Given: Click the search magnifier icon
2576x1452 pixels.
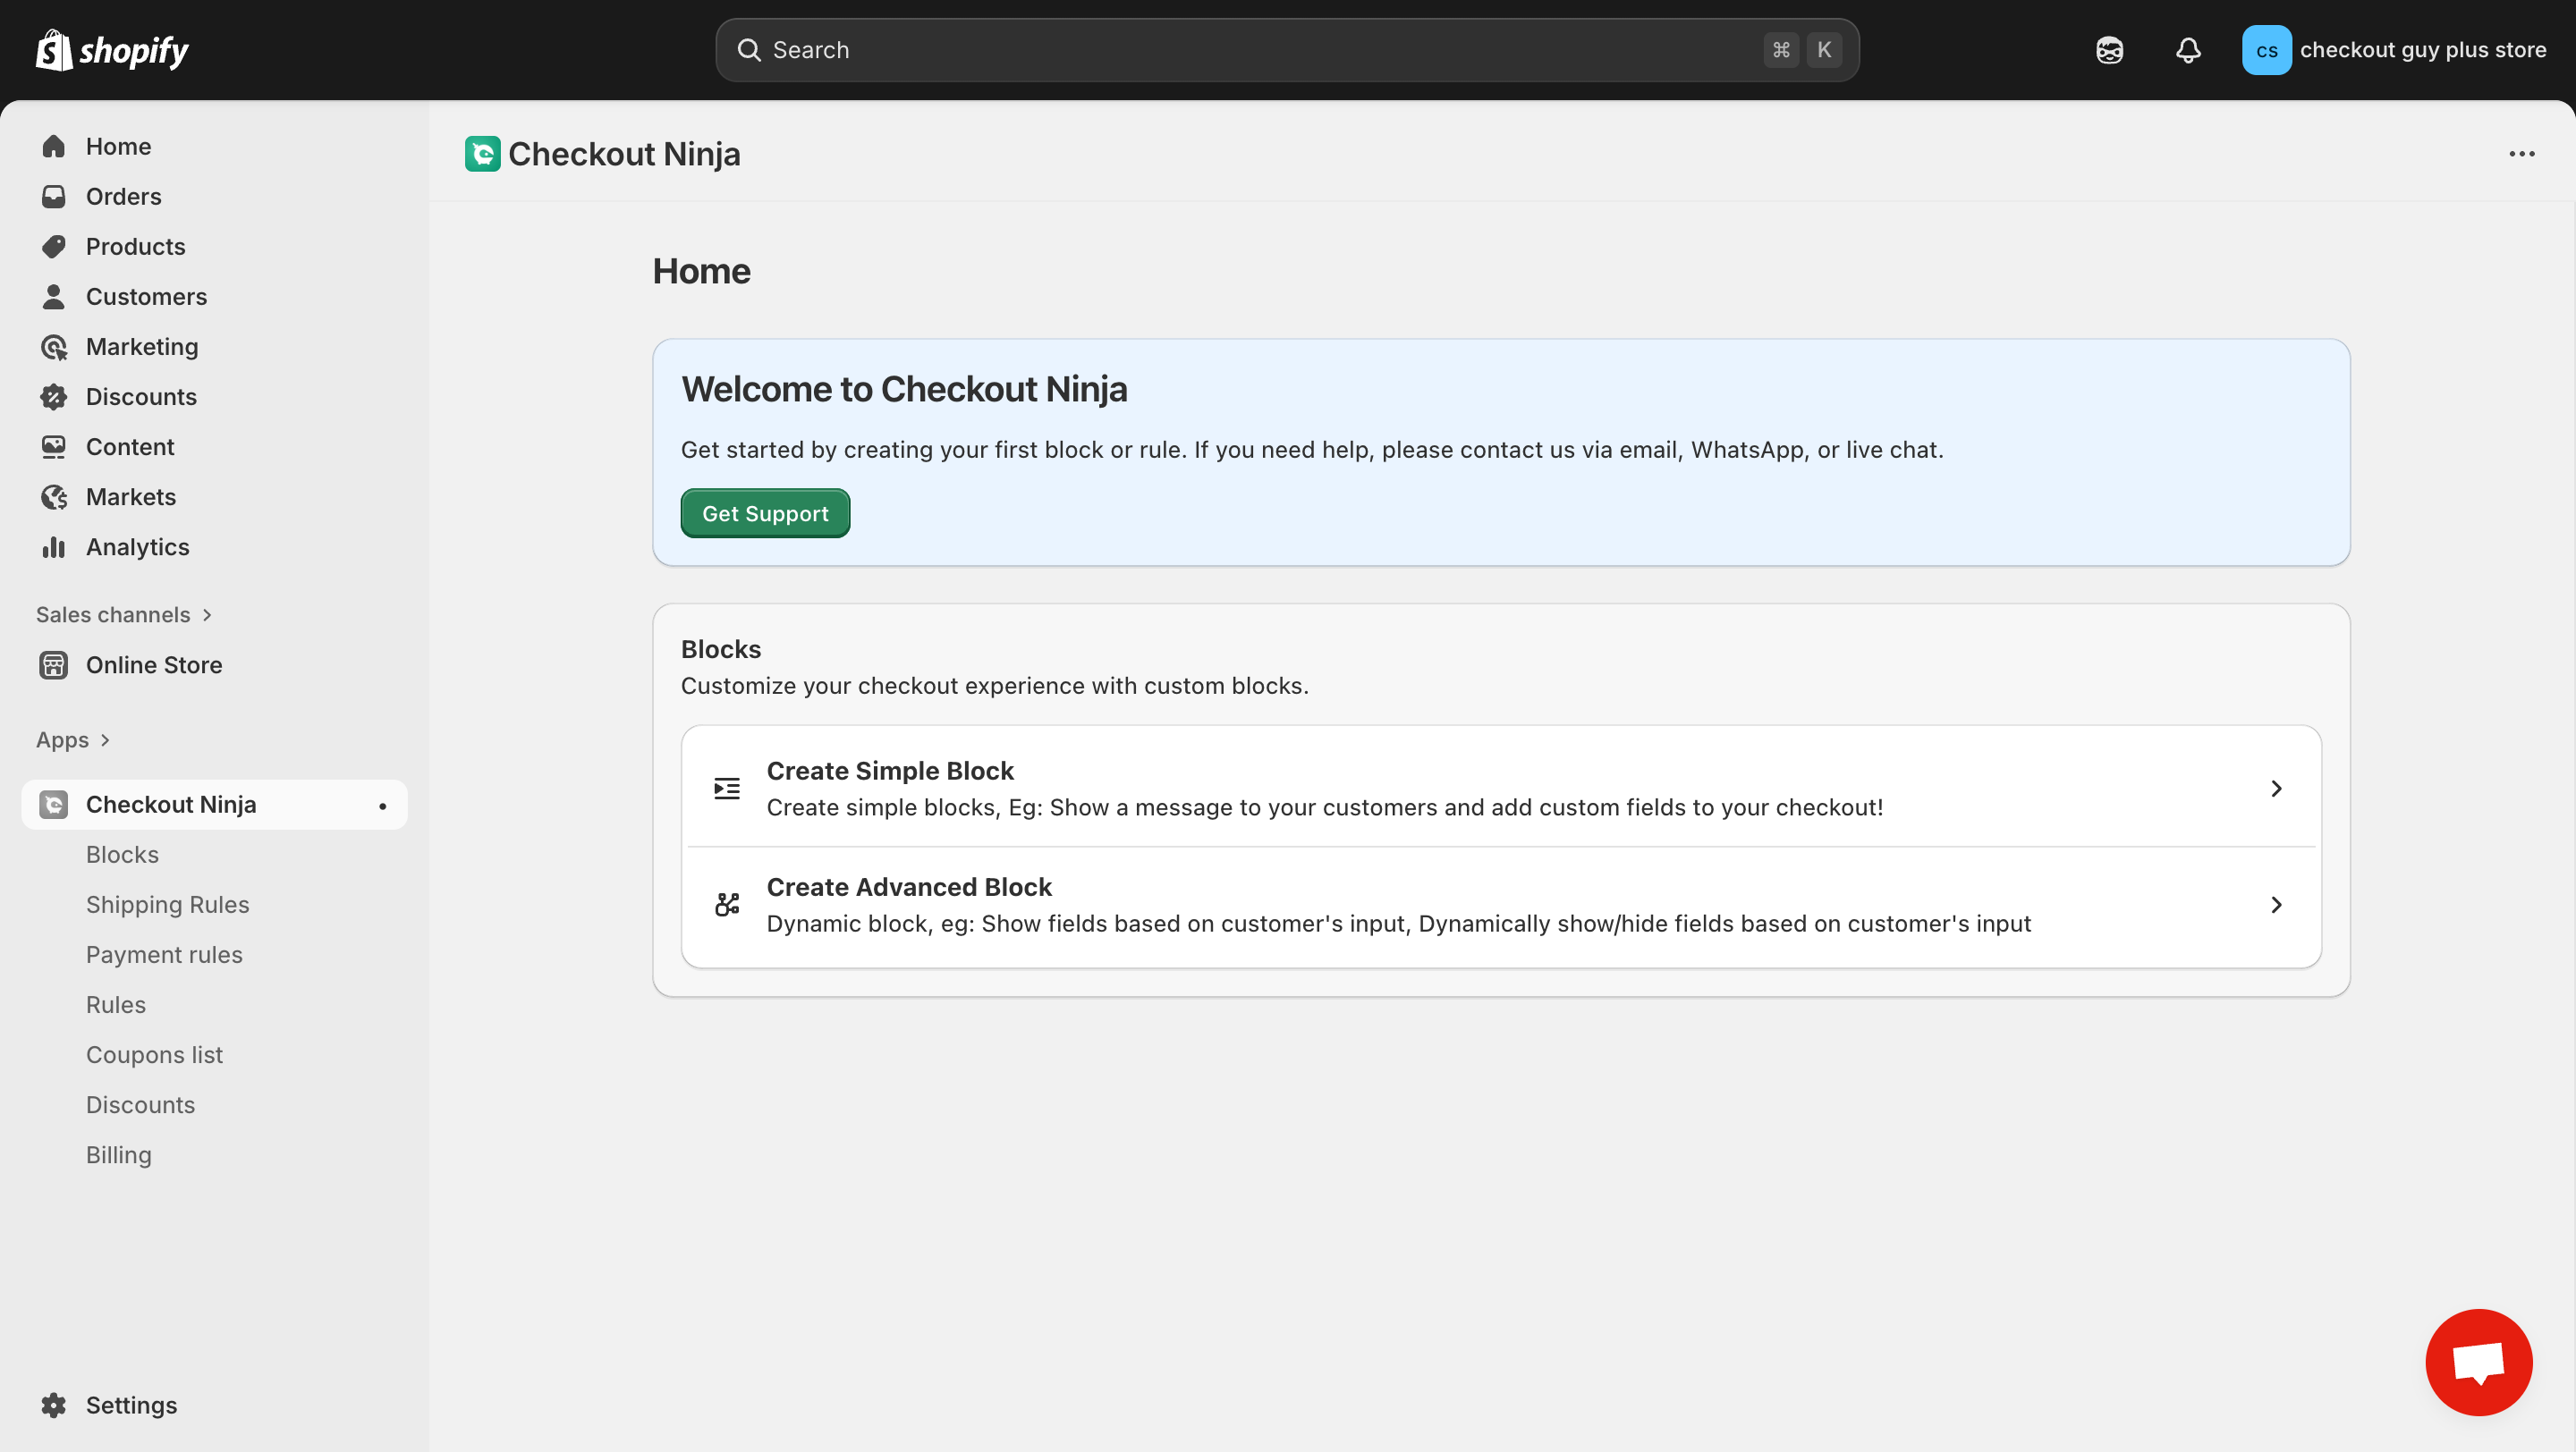Looking at the screenshot, I should tap(749, 50).
